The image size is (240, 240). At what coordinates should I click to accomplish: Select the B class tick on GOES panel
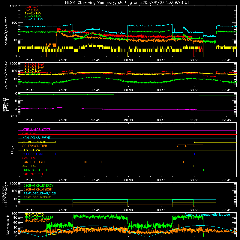pyautogui.click(x=16, y=101)
